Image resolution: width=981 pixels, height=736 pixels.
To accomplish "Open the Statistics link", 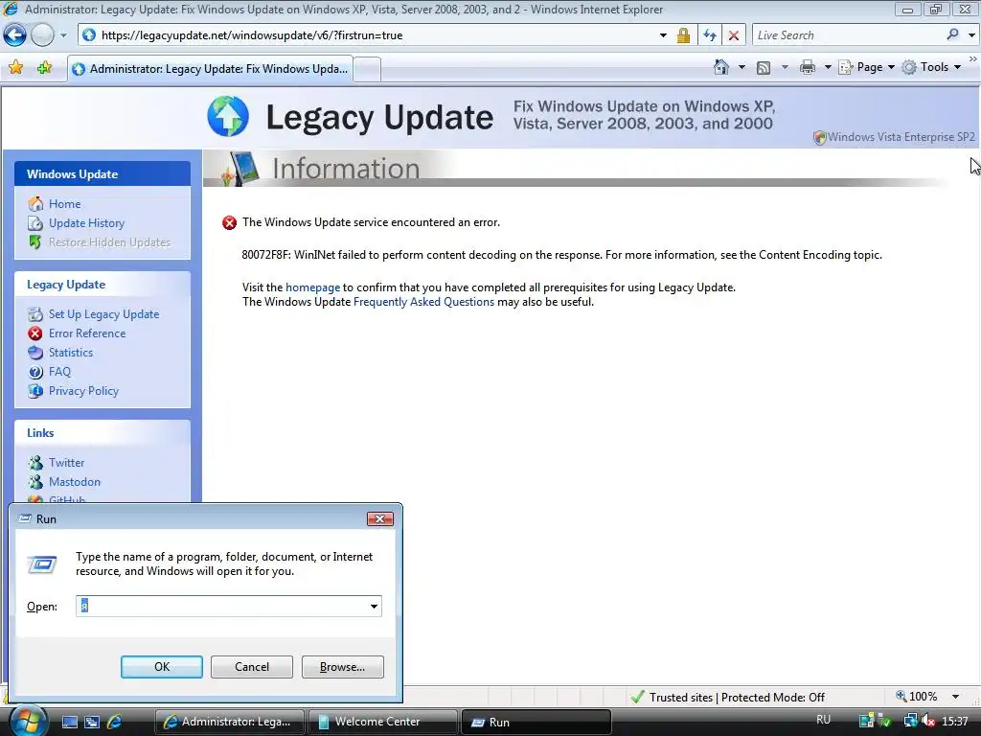I will tap(71, 353).
